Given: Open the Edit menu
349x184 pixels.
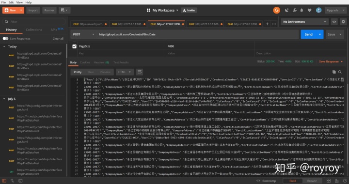Looking at the screenshot, I should (11, 2).
